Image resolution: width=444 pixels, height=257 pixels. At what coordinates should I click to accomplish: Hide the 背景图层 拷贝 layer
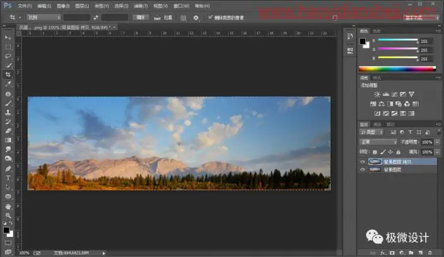pyautogui.click(x=363, y=162)
